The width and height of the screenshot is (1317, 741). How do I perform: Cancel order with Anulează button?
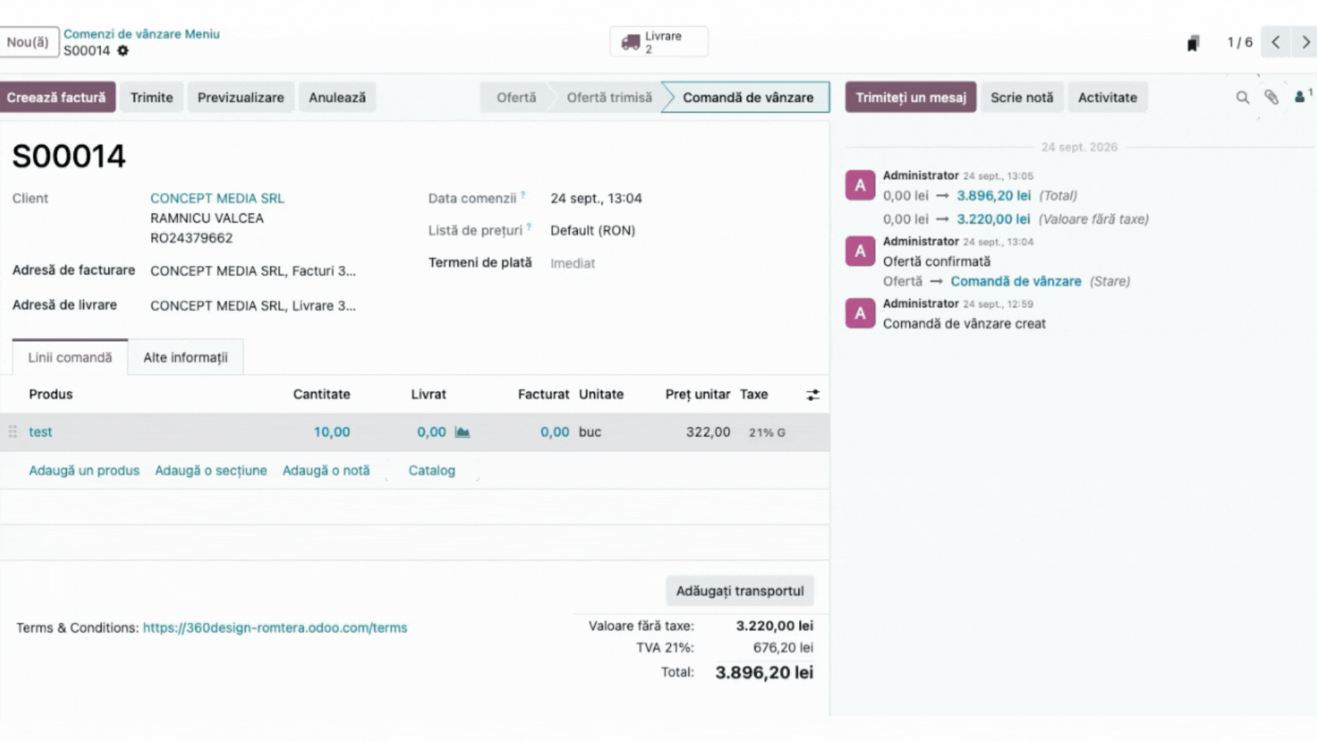[337, 97]
